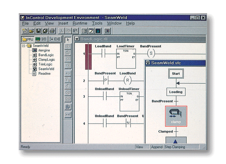The width and height of the screenshot is (226, 164).
Task: Select ClampLogic in project tree
Action: point(47,60)
